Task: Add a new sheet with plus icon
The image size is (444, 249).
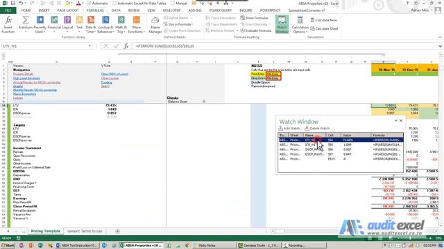Action: tap(117, 231)
